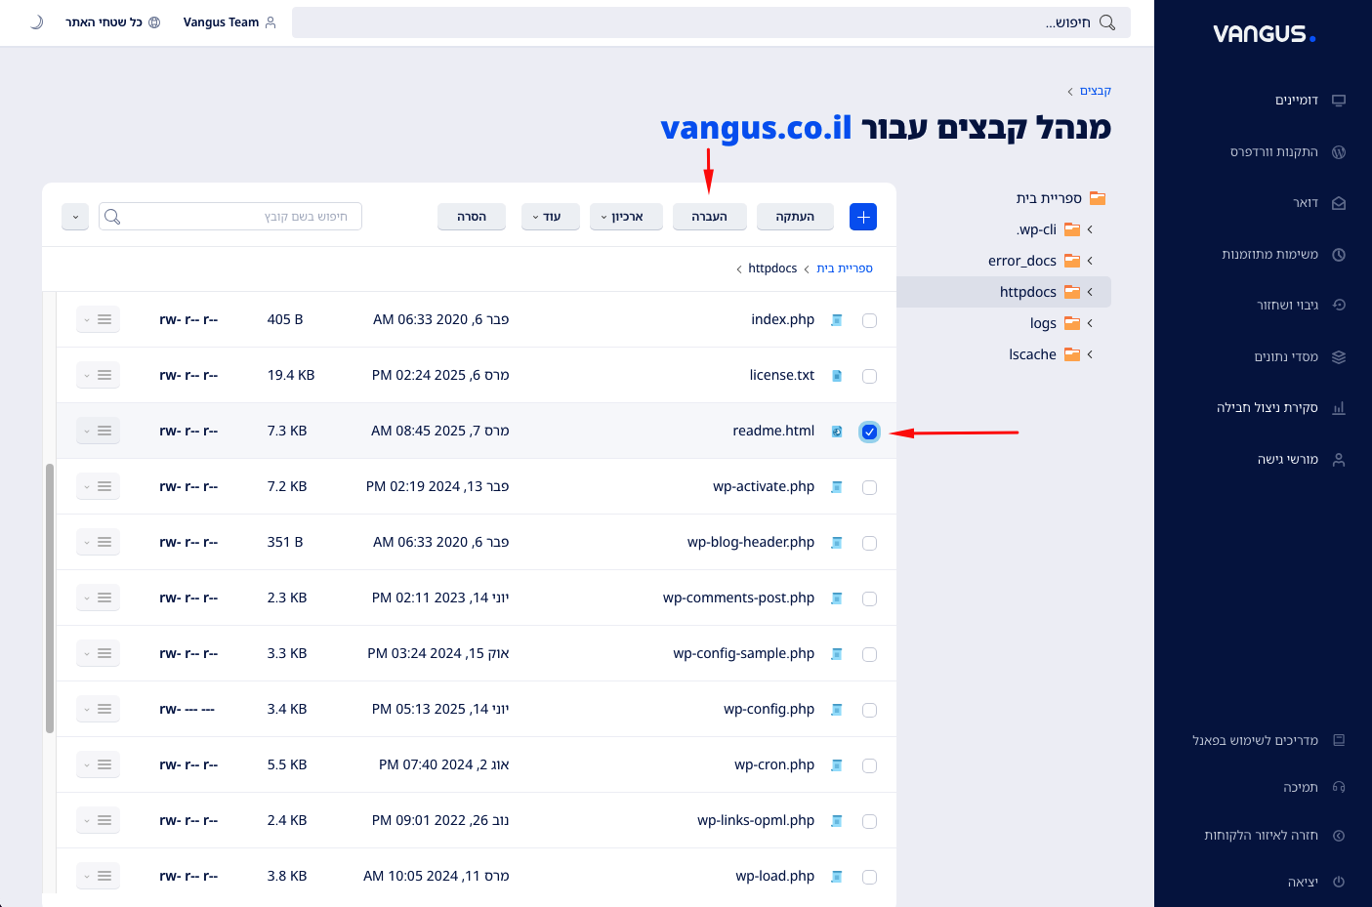Viewport: 1372px width, 907px height.
Task: Expand the httpdocs tree chevron
Action: (1090, 292)
